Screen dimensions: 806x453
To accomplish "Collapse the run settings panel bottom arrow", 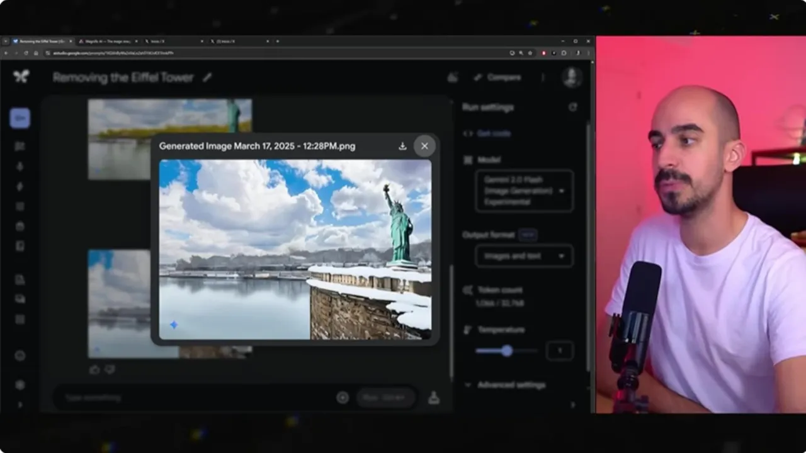I will tap(572, 405).
